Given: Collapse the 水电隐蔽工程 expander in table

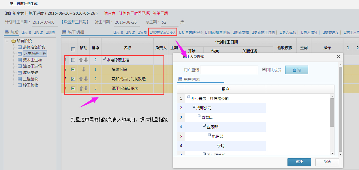Looking at the screenshot, I should tap(104, 58).
